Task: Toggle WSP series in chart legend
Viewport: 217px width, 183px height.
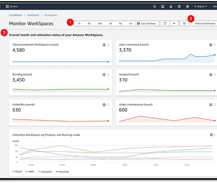Action: coord(30,171)
